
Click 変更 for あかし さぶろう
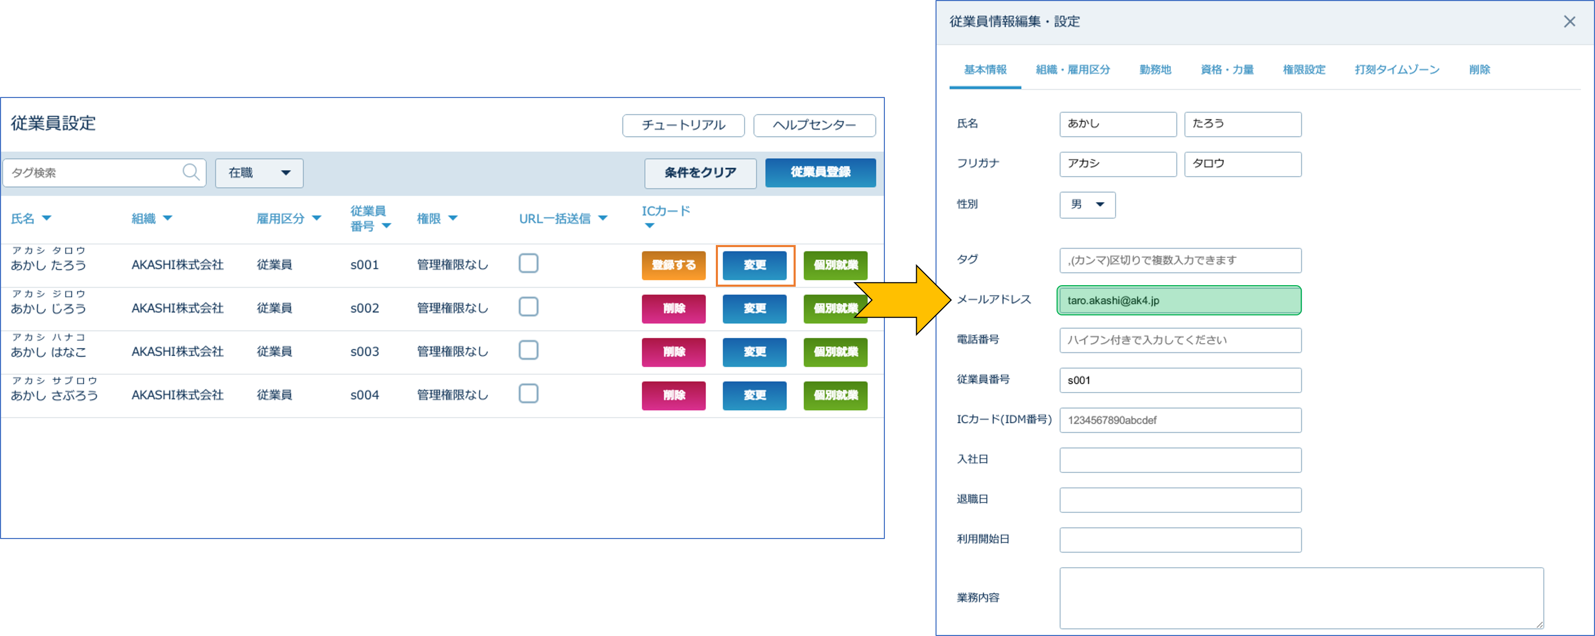(x=754, y=395)
